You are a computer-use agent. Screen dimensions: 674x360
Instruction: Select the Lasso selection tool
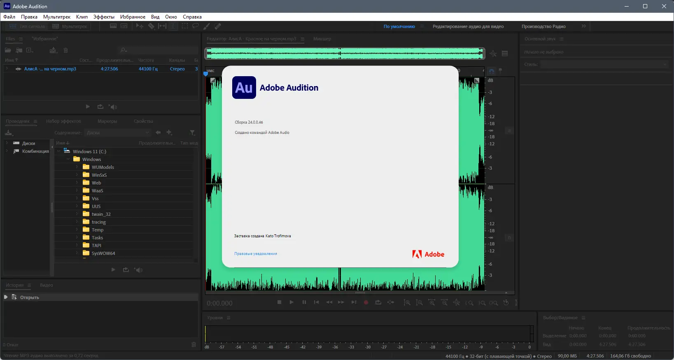(x=196, y=26)
